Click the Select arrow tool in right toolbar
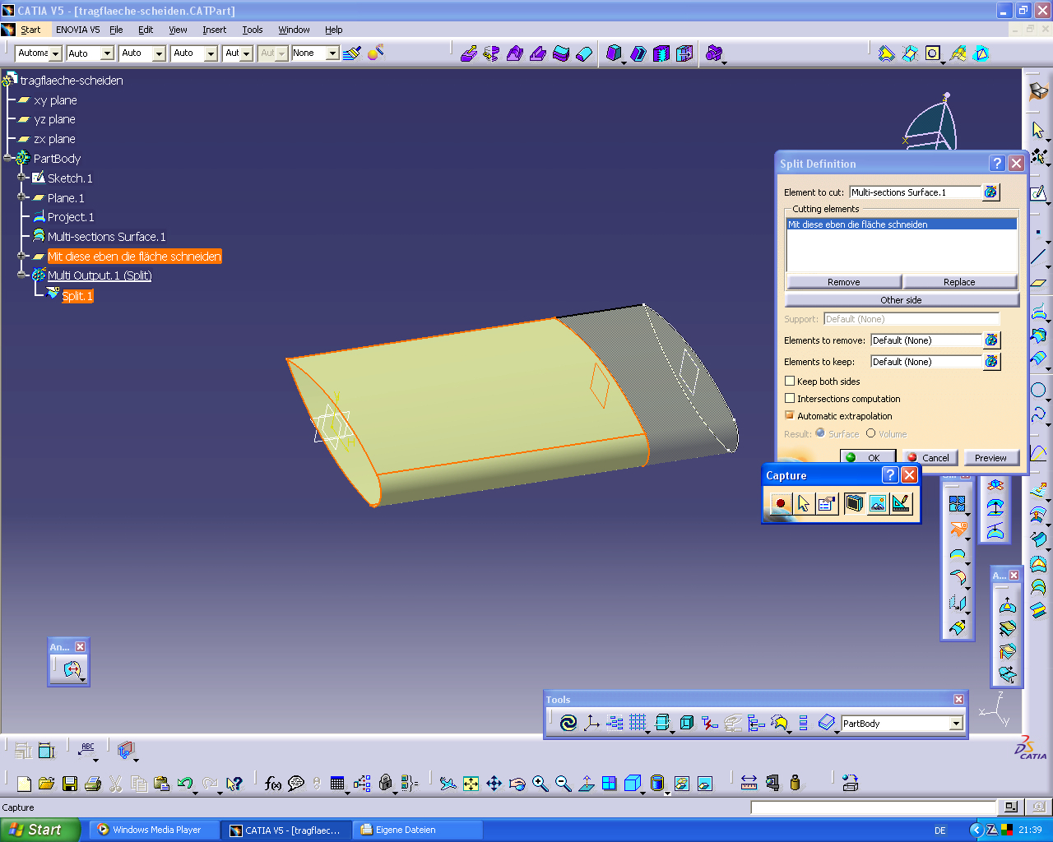The image size is (1053, 842). 1038,130
